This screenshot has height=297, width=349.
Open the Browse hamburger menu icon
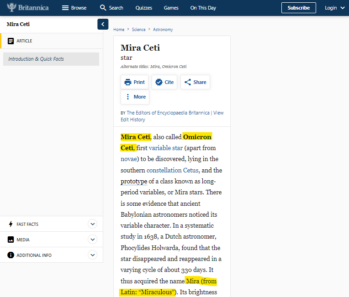pos(65,8)
